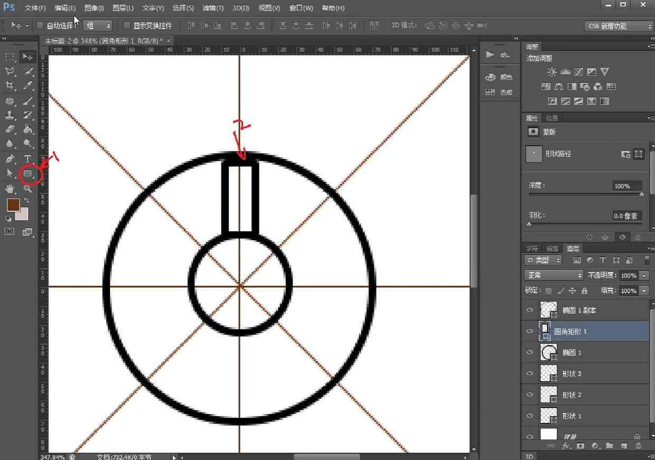Open the 属性 panel flyout menu
The width and height of the screenshot is (655, 460).
[x=650, y=118]
